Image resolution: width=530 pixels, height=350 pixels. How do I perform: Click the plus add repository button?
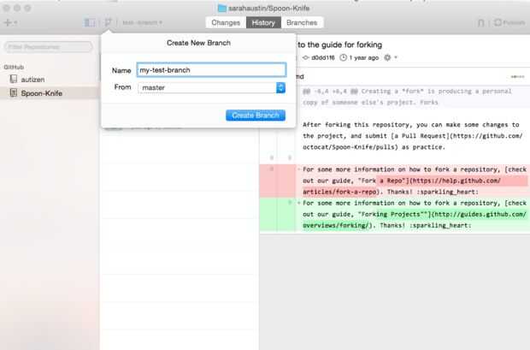(x=10, y=23)
